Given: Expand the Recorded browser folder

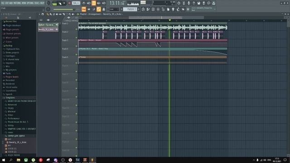Looking at the screenshot, I should tap(10, 81).
